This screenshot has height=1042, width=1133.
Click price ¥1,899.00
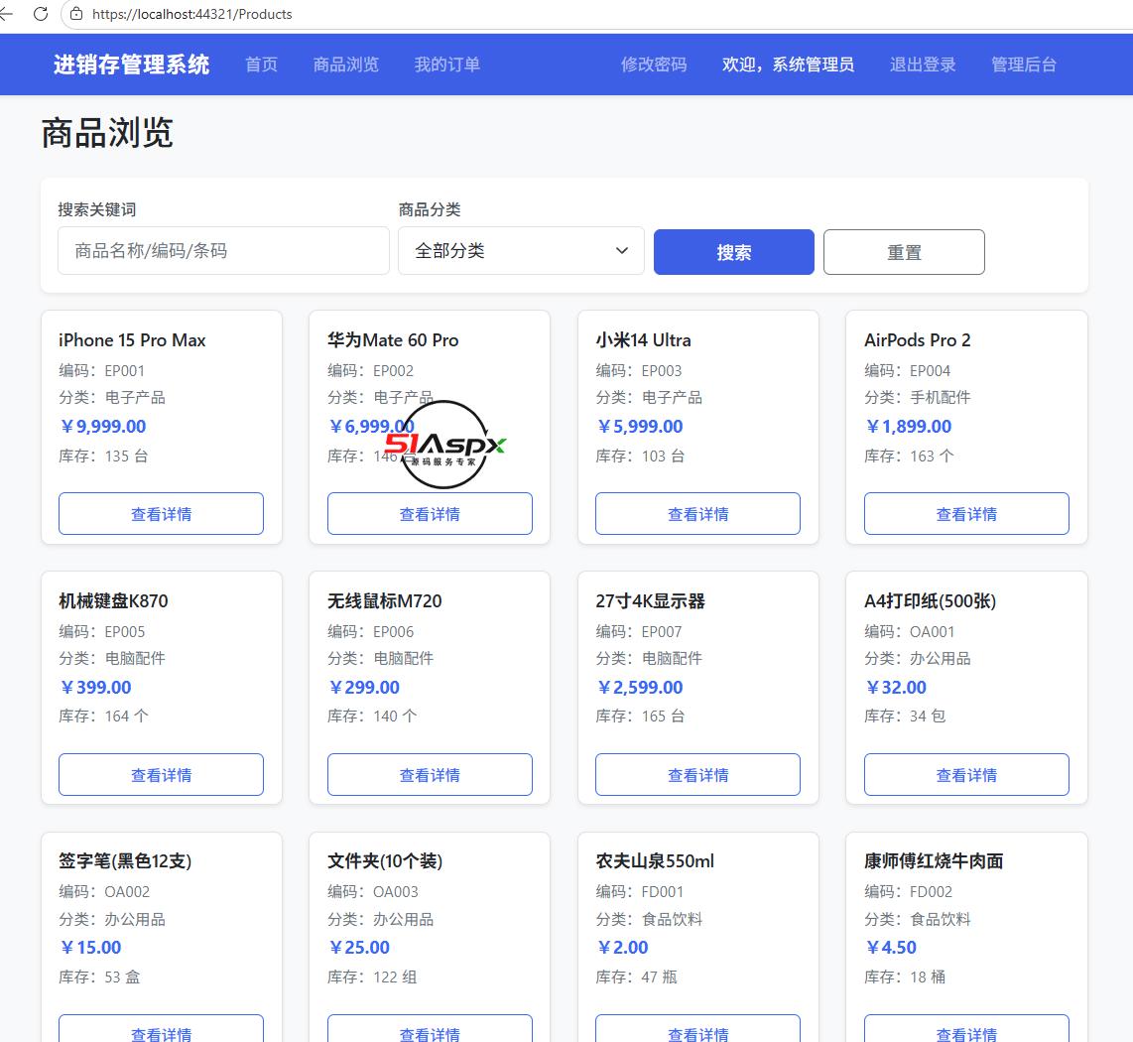point(909,427)
